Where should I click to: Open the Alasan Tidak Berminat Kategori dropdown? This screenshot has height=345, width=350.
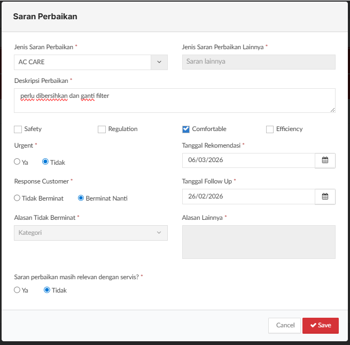(91, 233)
